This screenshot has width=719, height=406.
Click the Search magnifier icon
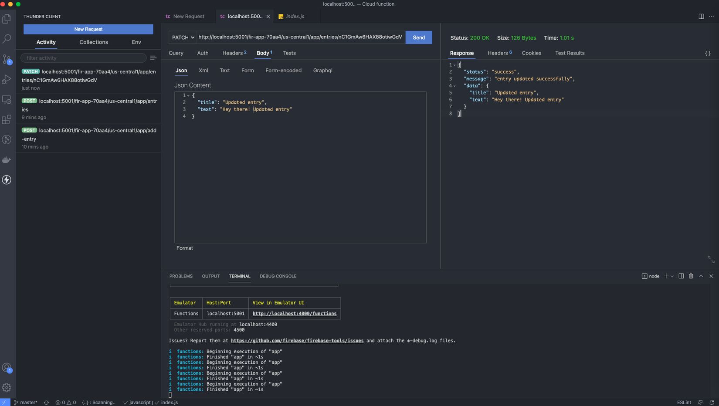[7, 39]
